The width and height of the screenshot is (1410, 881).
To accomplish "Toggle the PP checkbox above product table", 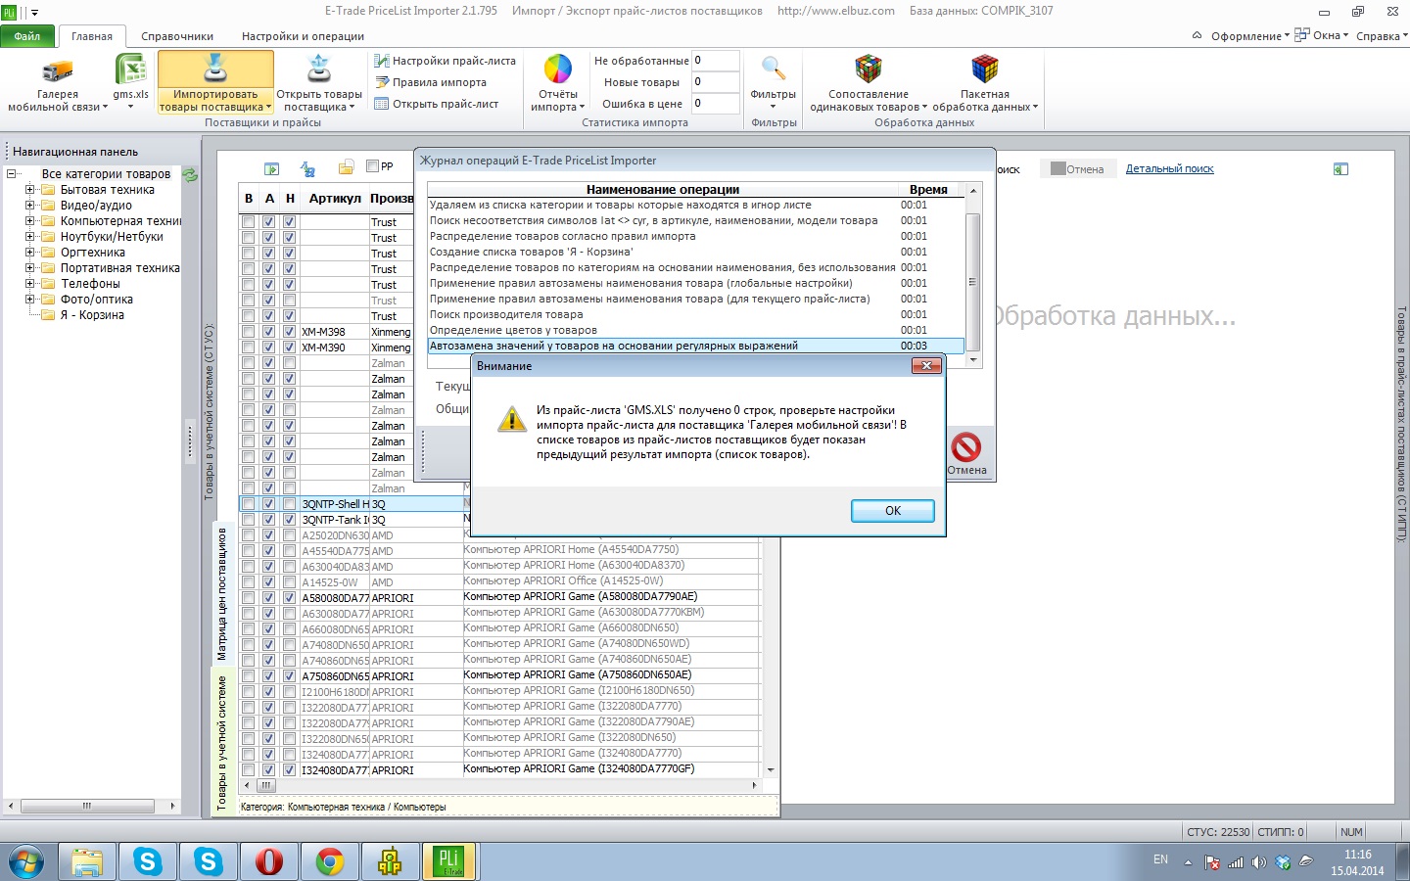I will 372,166.
